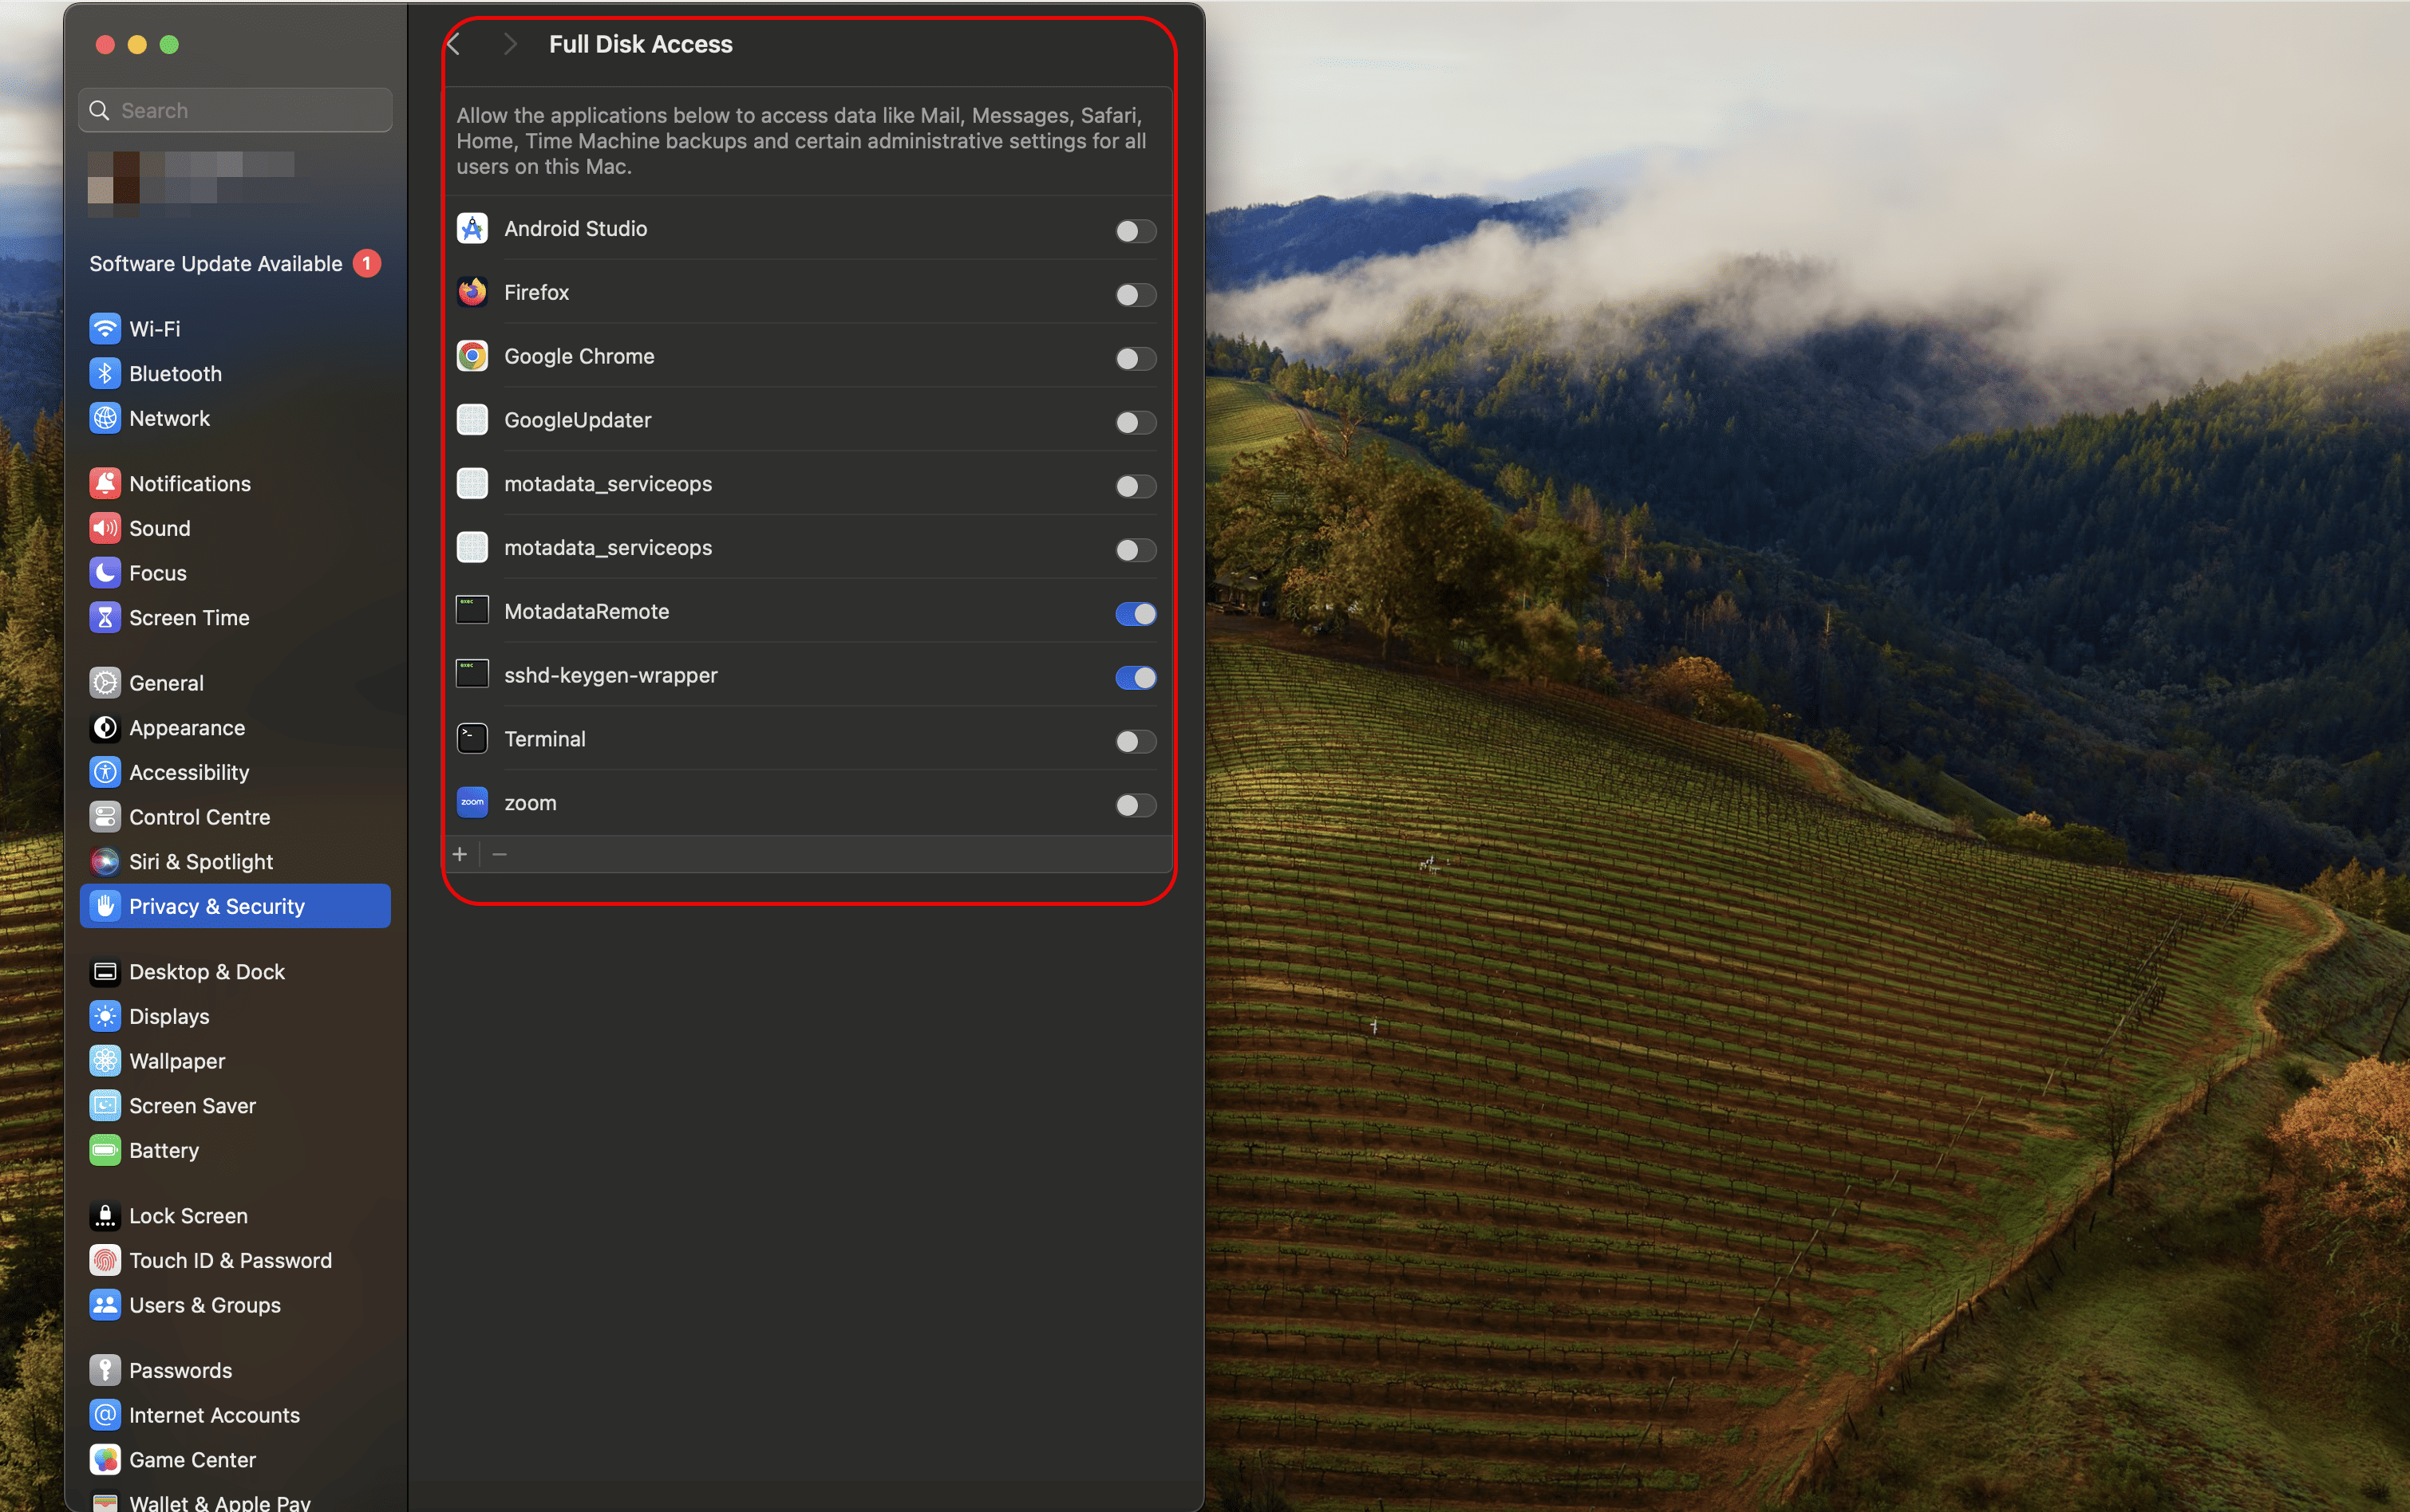Click the Bluetooth sidebar icon
The height and width of the screenshot is (1512, 2410).
[x=105, y=373]
